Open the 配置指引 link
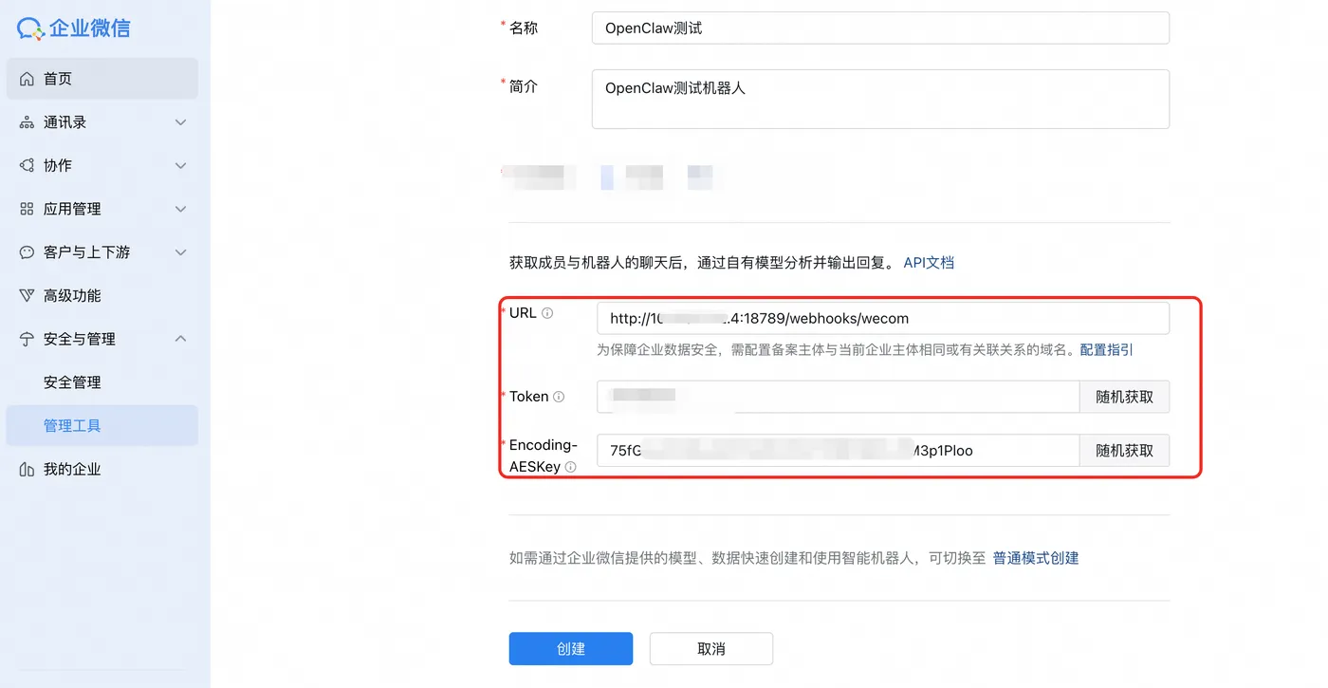Screen dimensions: 1328x688 (1106, 350)
